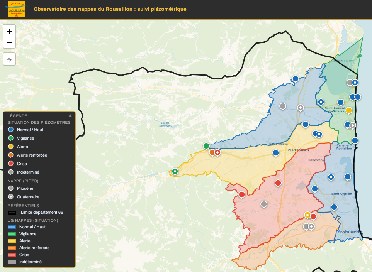Image resolution: width=372 pixels, height=272 pixels.
Task: Click the locate-me crosshair button
Action: 9,59
